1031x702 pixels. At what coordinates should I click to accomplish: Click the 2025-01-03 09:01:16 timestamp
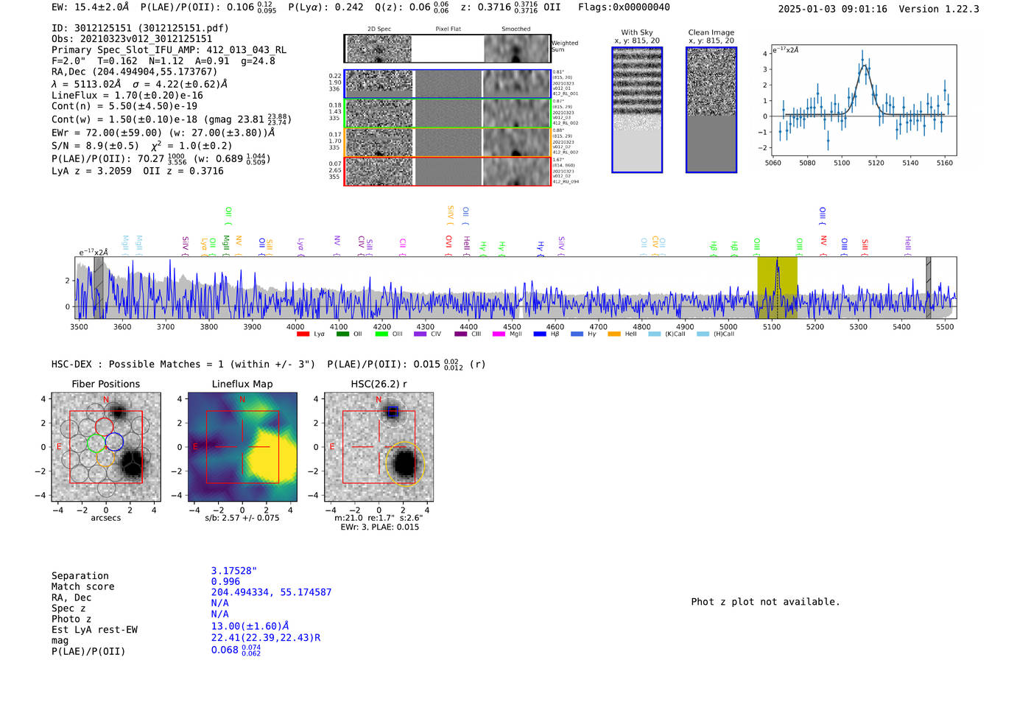click(832, 9)
